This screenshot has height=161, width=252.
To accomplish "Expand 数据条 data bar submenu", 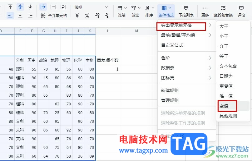I will pyautogui.click(x=186, y=68).
